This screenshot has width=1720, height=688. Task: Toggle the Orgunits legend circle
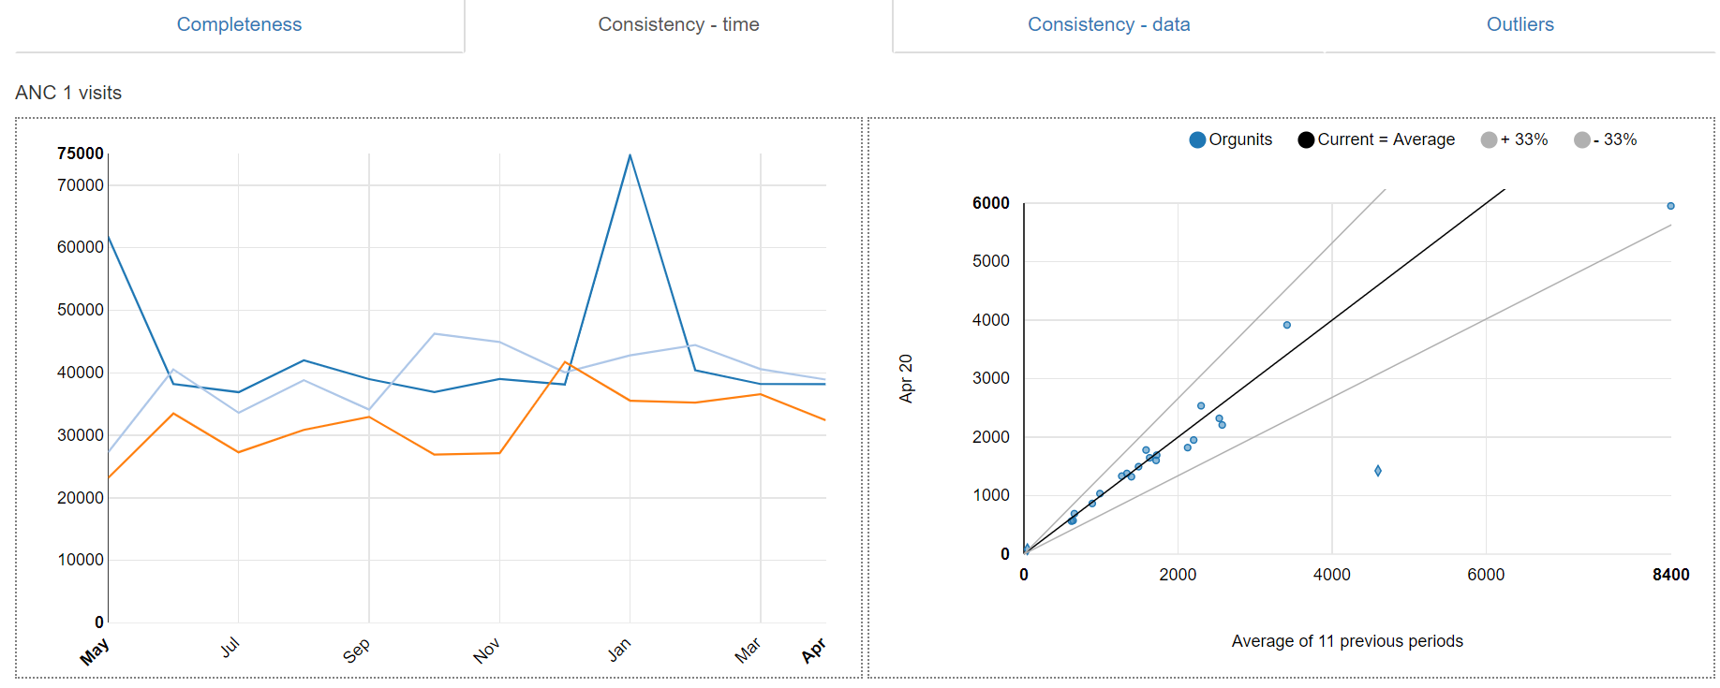[1197, 139]
